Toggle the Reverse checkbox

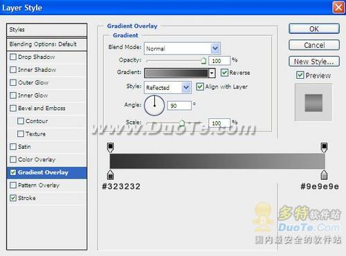pyautogui.click(x=224, y=73)
